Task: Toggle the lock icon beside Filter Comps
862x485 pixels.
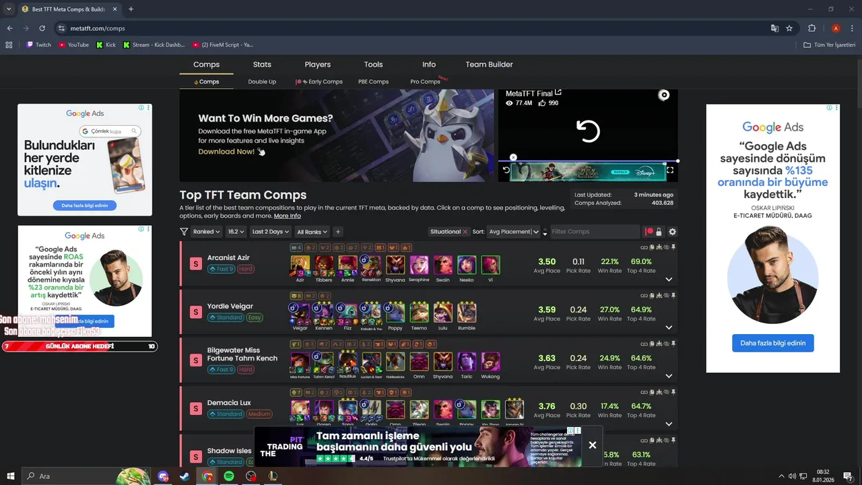Action: click(659, 232)
